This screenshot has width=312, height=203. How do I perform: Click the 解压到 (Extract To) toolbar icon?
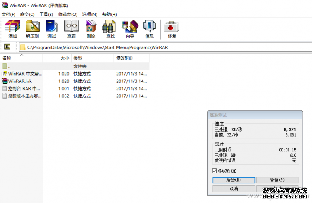(x=32, y=26)
